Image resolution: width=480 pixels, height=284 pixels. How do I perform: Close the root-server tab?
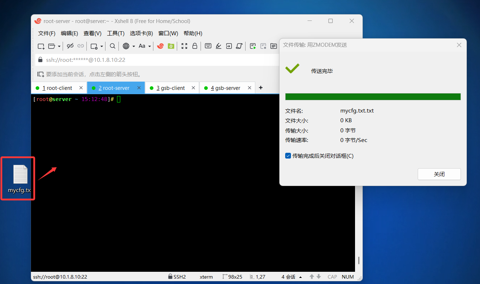[139, 88]
